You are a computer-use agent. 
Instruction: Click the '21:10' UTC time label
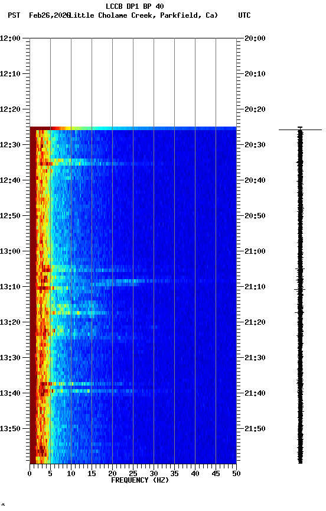coord(255,287)
